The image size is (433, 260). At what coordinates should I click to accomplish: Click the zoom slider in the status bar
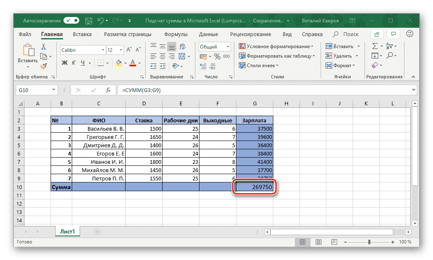[x=369, y=242]
